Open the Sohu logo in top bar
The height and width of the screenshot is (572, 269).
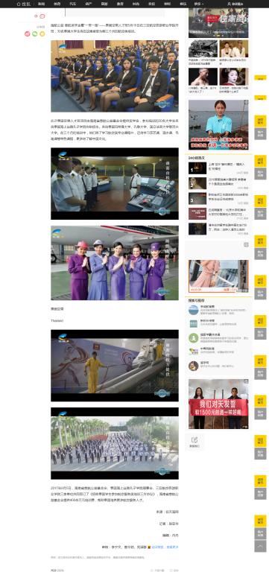[24, 4]
